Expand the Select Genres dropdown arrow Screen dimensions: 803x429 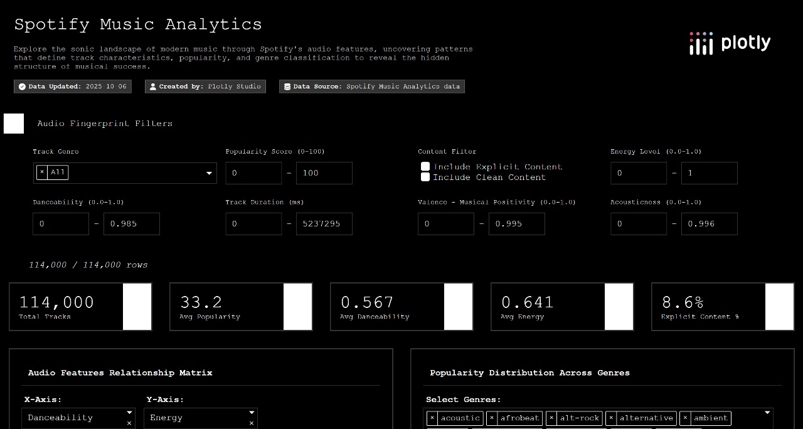[x=767, y=413]
